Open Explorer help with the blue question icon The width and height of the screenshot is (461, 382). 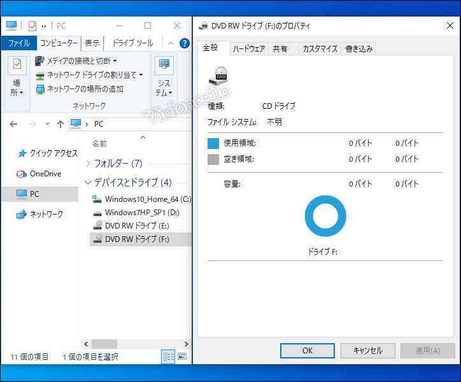(185, 43)
